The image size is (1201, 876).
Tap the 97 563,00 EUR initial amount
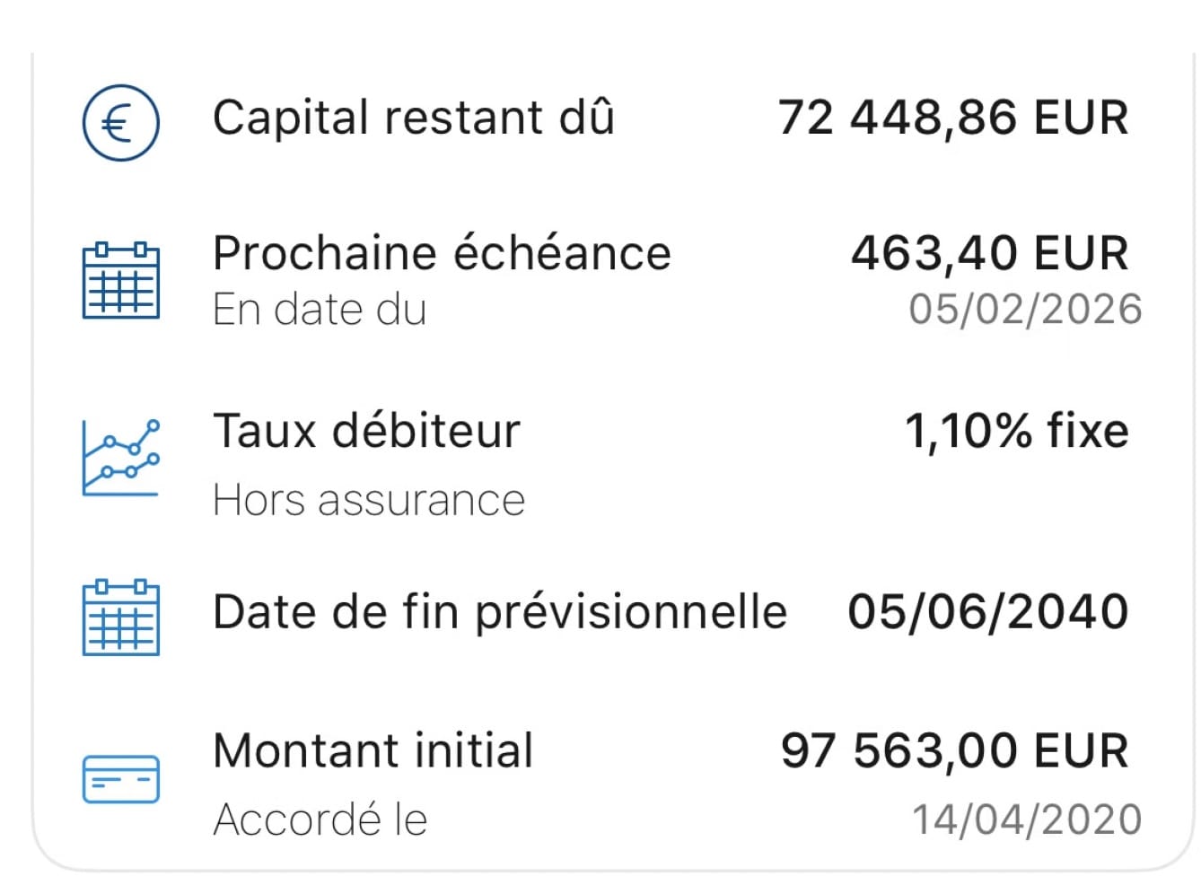point(954,750)
